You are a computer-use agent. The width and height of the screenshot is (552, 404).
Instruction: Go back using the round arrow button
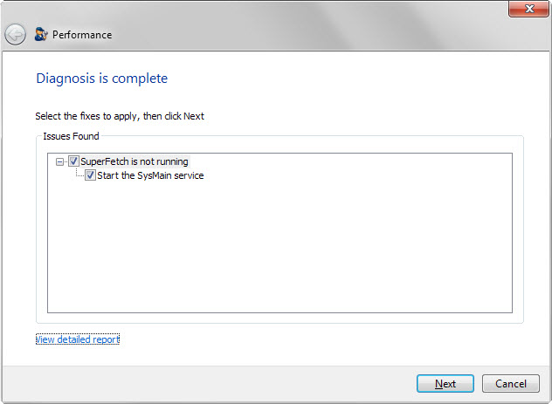point(15,34)
